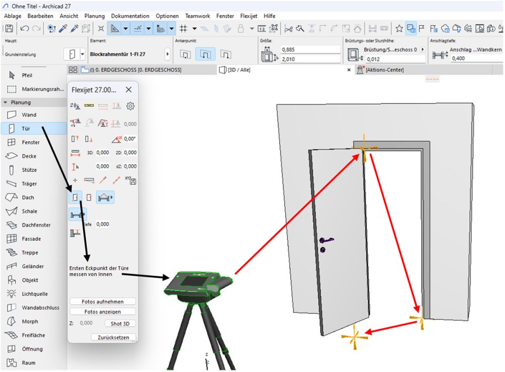This screenshot has width=505, height=372.
Task: Open the guide lines dropdown arrow
Action: point(126,29)
